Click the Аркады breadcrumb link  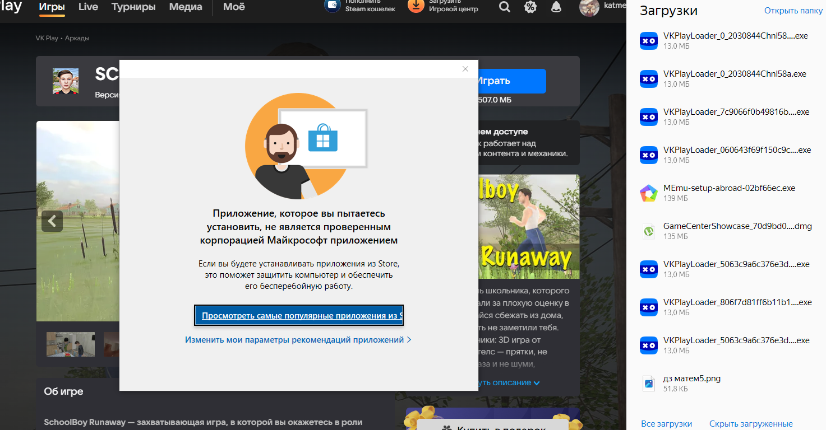click(x=77, y=38)
